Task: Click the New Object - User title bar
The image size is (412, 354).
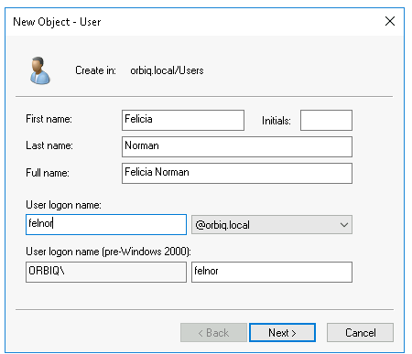Action: pyautogui.click(x=195, y=22)
